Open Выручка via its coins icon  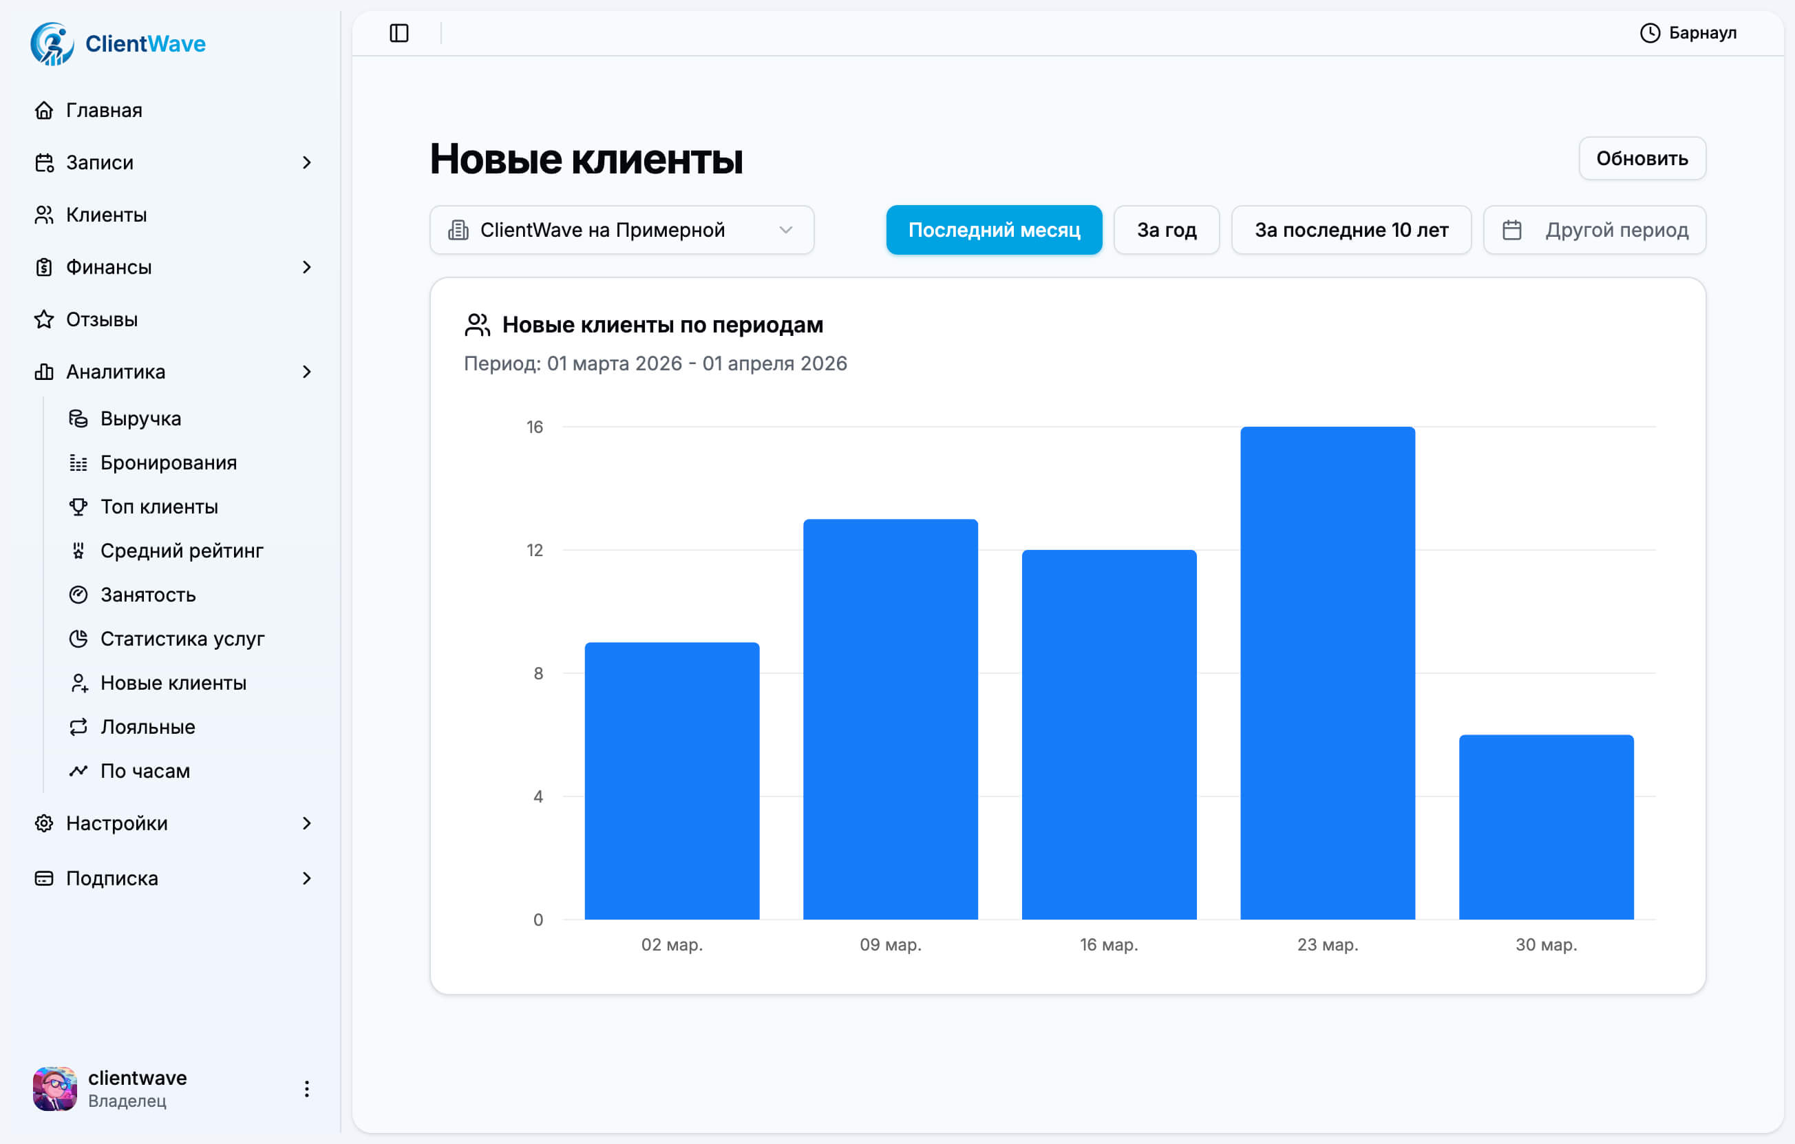(x=78, y=418)
